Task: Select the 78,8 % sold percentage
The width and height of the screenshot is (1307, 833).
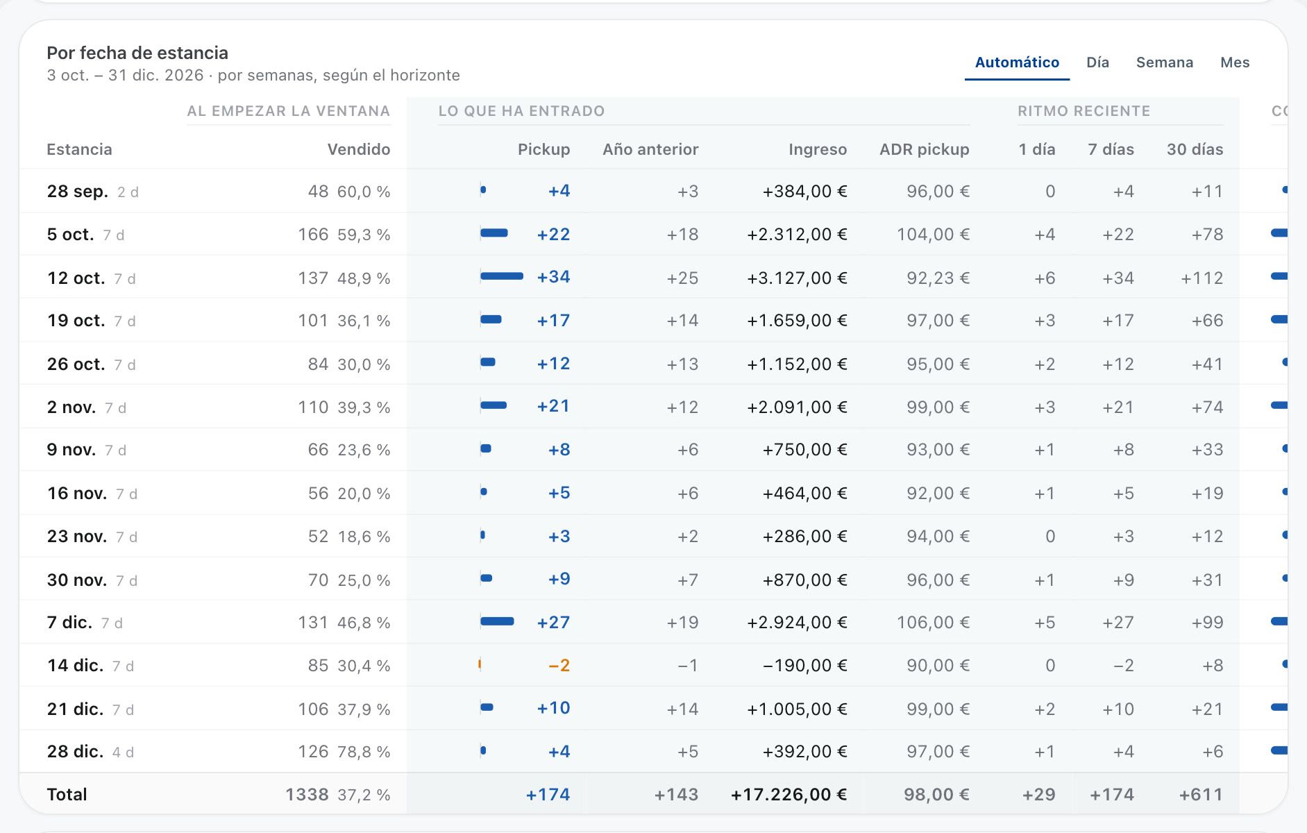Action: pos(364,752)
